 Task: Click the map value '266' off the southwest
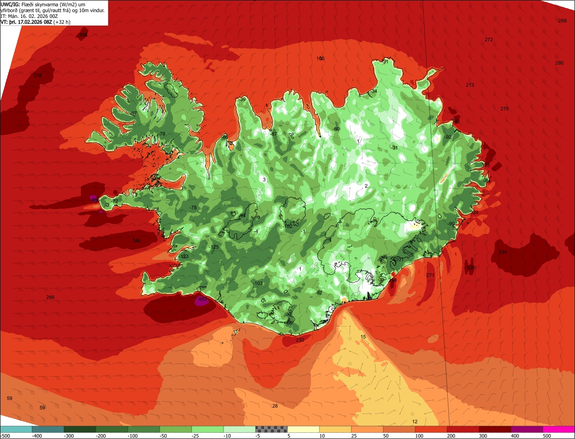pos(50,297)
